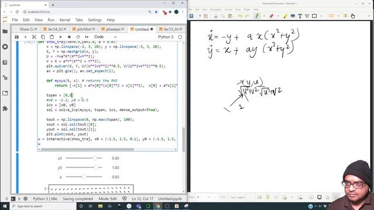Switch to the phasepo notebook tab
This screenshot has height=210, width=374.
(x=113, y=29)
